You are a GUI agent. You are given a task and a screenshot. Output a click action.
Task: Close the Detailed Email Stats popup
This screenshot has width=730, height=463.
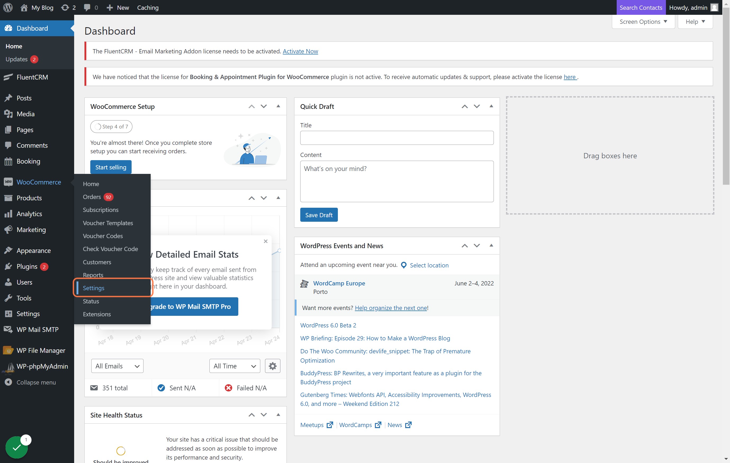pyautogui.click(x=266, y=241)
